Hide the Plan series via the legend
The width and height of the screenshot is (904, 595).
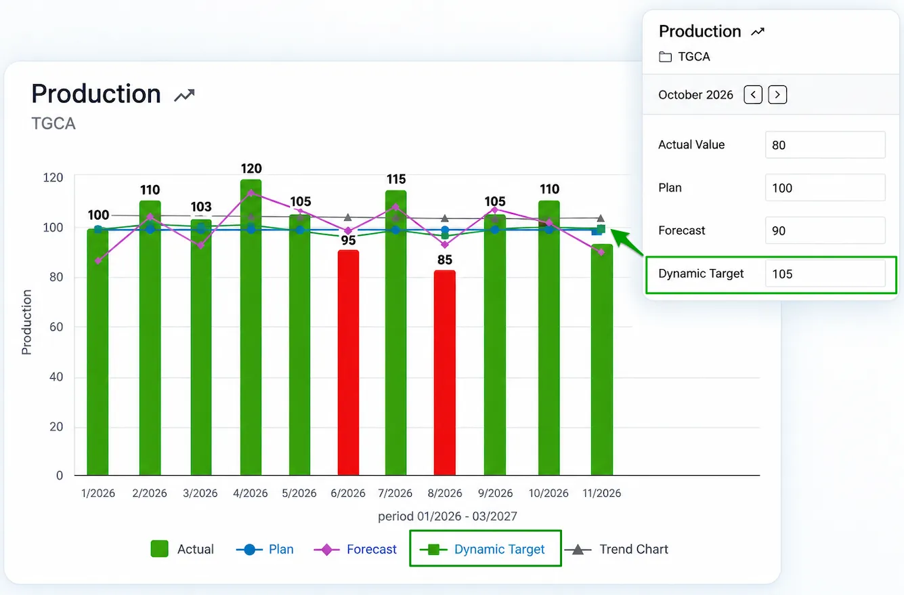coord(265,549)
